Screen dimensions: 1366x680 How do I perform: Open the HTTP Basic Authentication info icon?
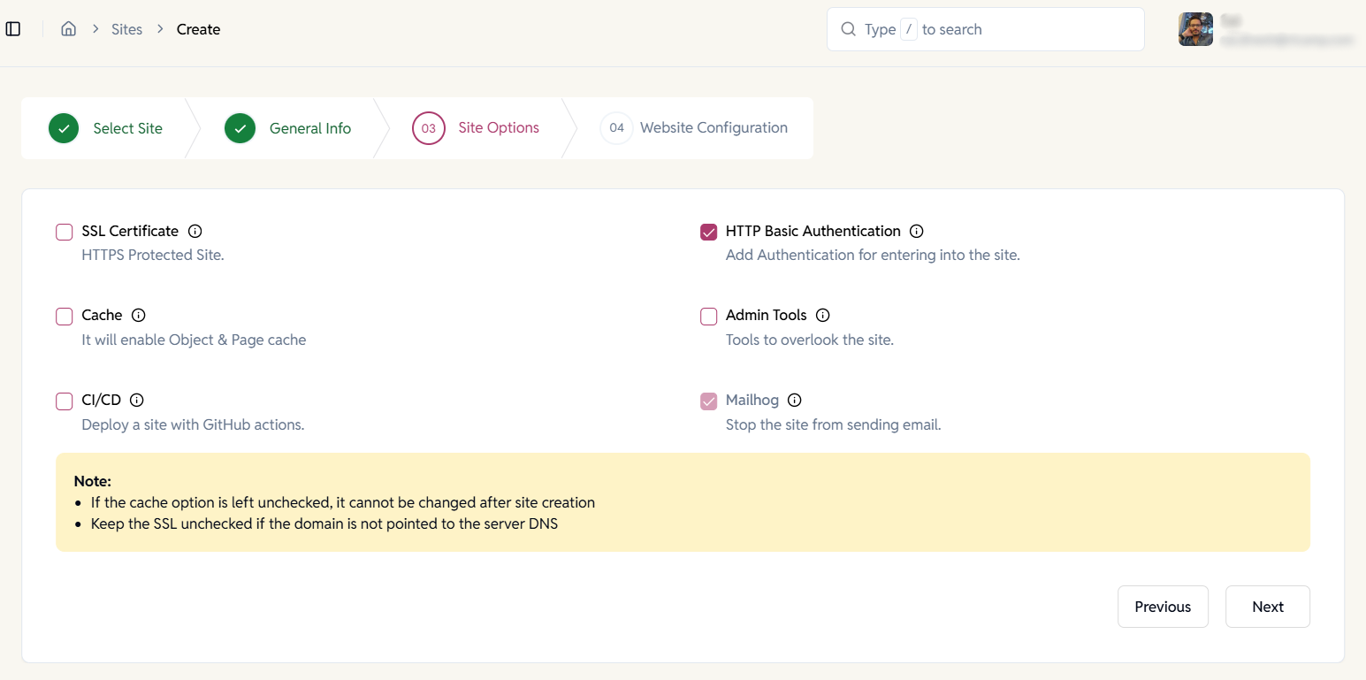[x=917, y=231]
